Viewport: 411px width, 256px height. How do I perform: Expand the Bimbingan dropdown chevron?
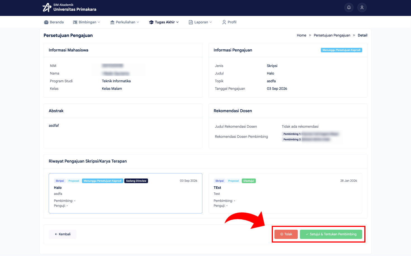(x=99, y=22)
